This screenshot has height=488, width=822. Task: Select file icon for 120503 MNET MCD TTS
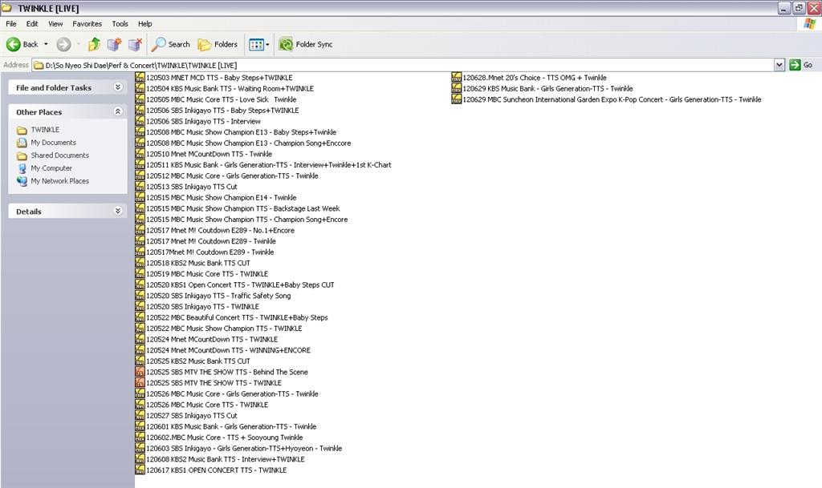click(x=140, y=78)
